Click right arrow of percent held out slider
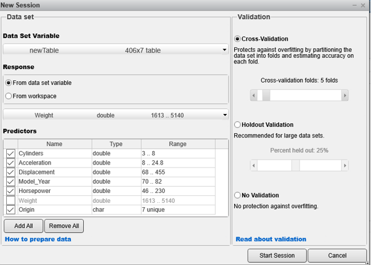This screenshot has height=265, width=371. point(345,165)
